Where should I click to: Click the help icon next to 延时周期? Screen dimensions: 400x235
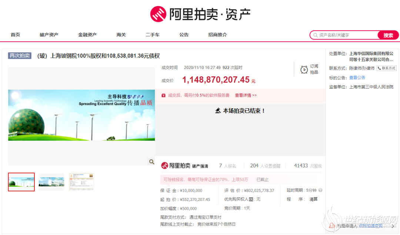pos(320,190)
